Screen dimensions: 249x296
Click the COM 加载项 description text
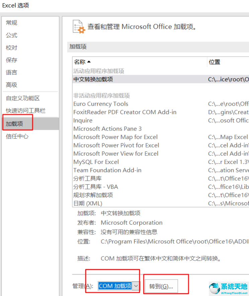point(161,258)
